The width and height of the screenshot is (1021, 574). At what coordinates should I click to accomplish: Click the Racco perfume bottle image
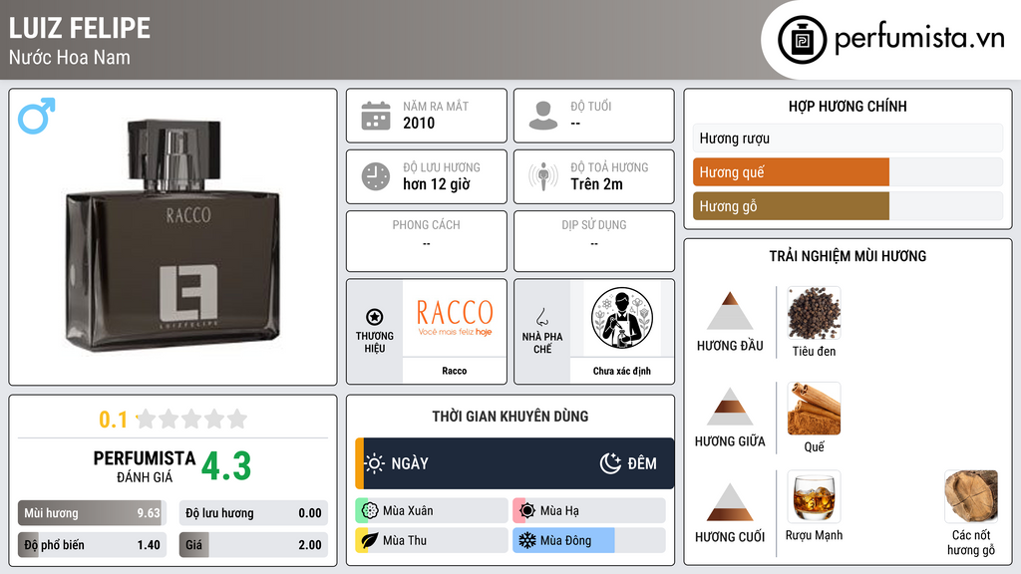(172, 235)
